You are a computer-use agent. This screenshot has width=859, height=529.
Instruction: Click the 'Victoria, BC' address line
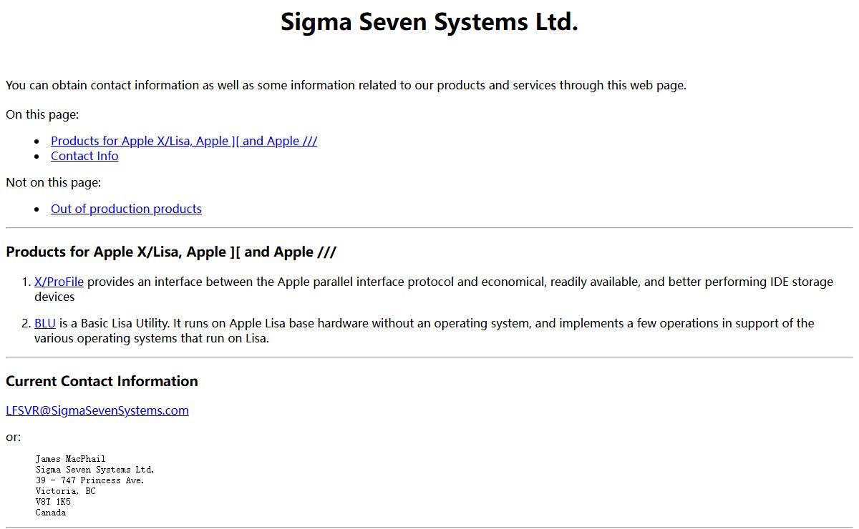pos(65,491)
